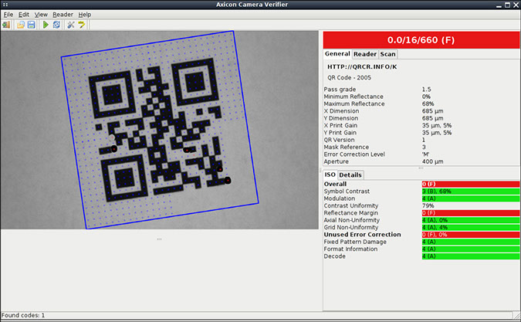Minimize the Axicon Camera Verifier window
The image size is (521, 322).
pos(499,5)
